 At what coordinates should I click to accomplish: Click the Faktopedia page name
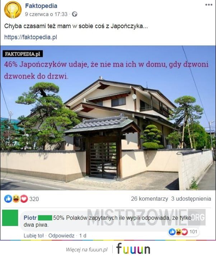41,6
